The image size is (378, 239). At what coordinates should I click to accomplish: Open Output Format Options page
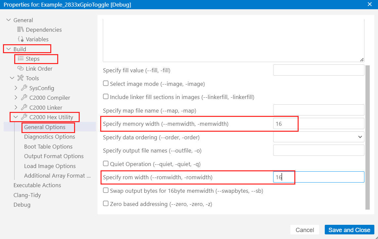(54, 156)
